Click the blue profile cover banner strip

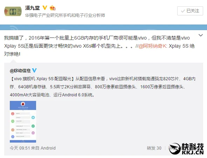(104, 27)
